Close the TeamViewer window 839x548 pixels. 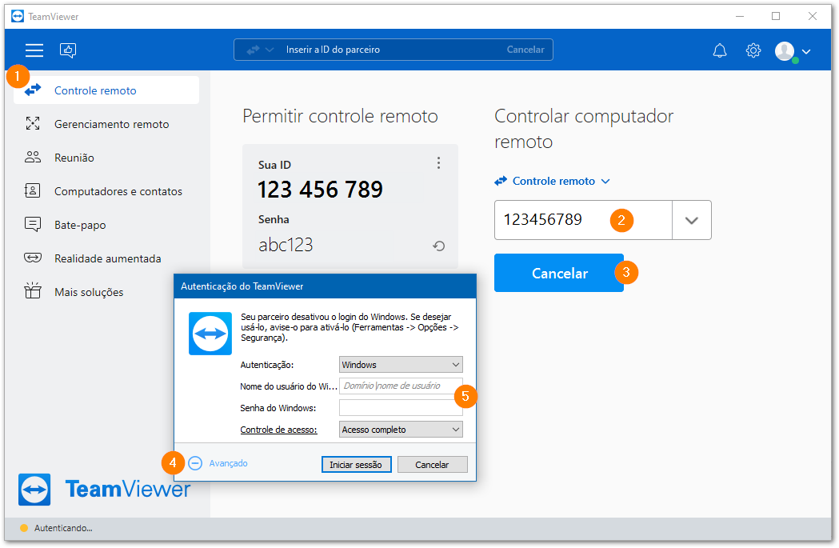(x=813, y=17)
